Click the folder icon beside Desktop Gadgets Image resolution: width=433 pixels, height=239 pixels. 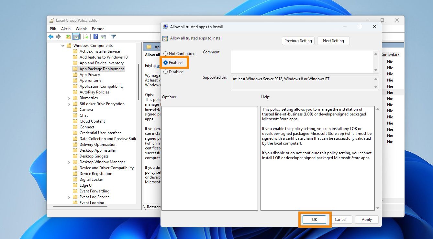coord(75,156)
